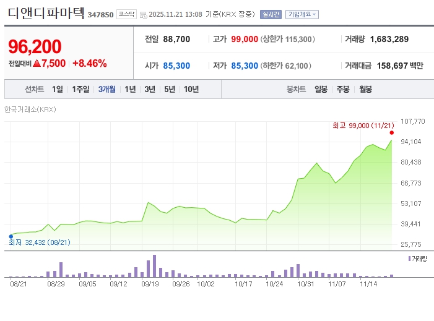The width and height of the screenshot is (434, 321).
Task: Show the 1년 line chart
Action: pos(130,89)
